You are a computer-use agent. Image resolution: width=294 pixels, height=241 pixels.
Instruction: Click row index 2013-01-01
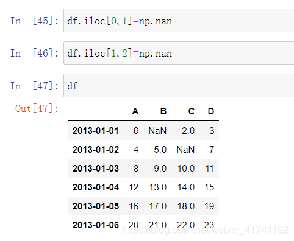coord(96,131)
